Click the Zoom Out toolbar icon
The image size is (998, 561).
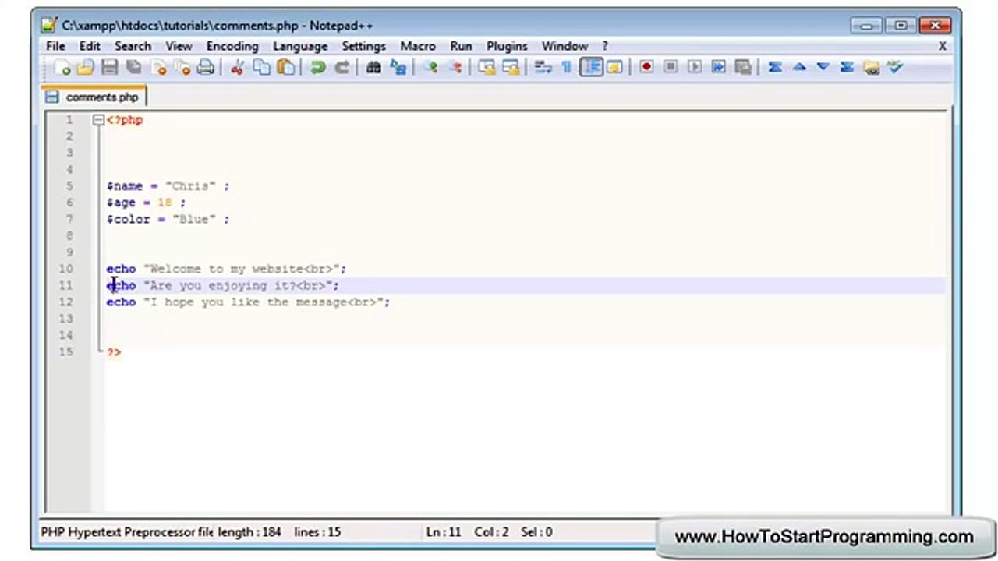[x=455, y=68]
